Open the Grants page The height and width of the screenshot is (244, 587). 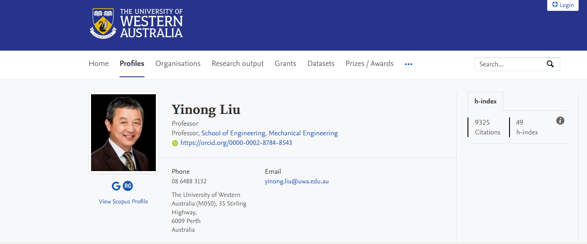coord(285,64)
